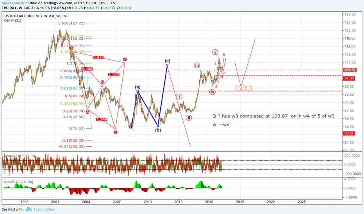364x214 pixels.
Task: Click the 200.0000 label on the CCI axis
Action: (x=352, y=156)
